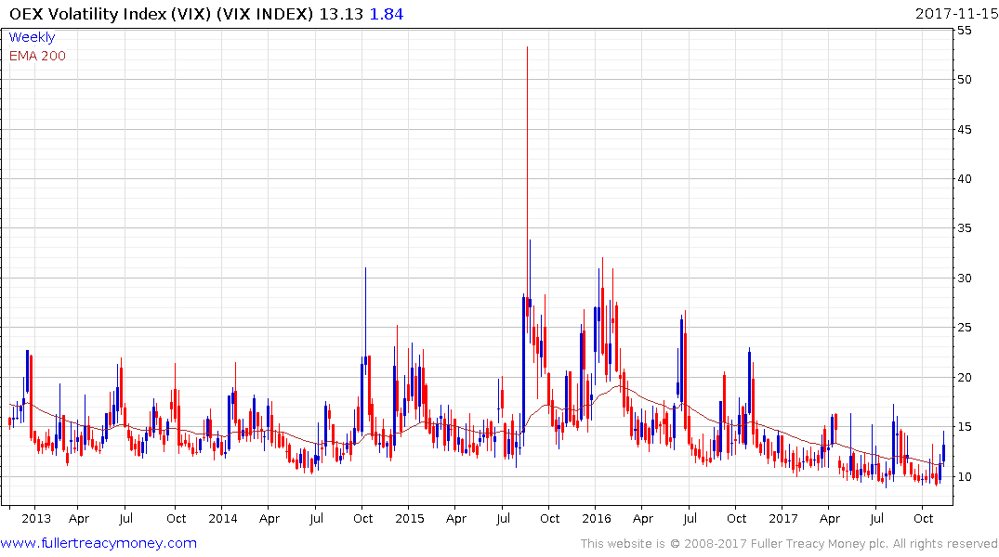This screenshot has height=557, width=999.
Task: Click the copyright notice text
Action: [789, 544]
